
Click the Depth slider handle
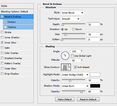tap(62, 25)
